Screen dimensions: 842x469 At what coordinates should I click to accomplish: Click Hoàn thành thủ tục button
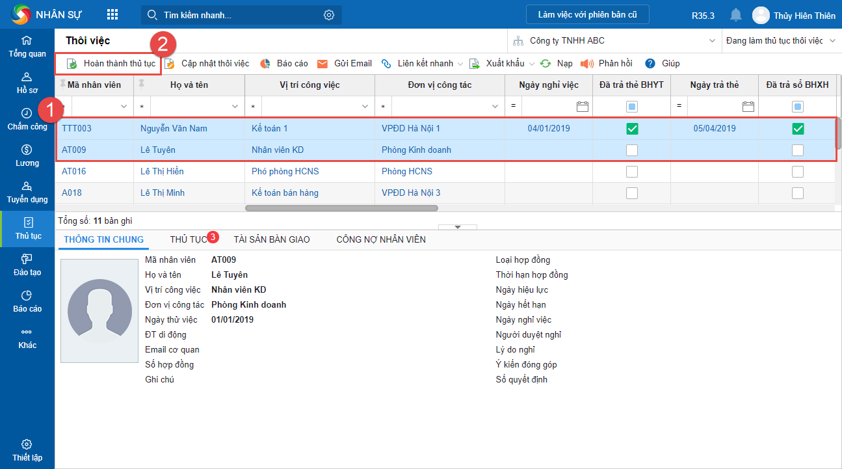click(111, 64)
